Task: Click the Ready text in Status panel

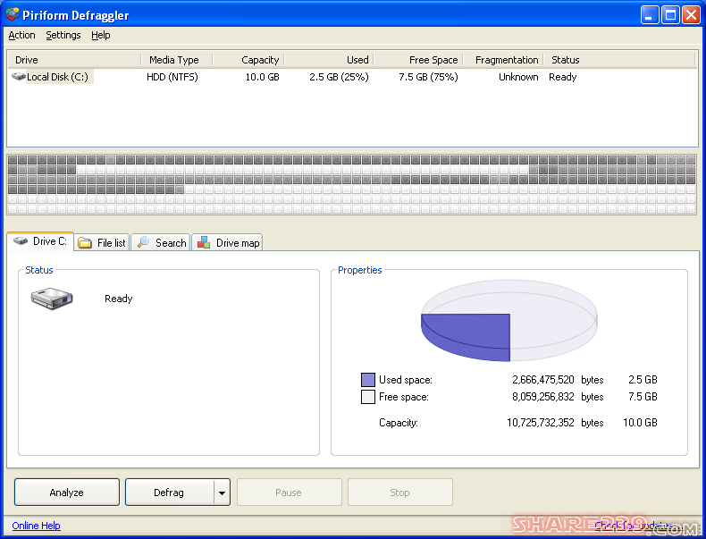Action: click(119, 299)
